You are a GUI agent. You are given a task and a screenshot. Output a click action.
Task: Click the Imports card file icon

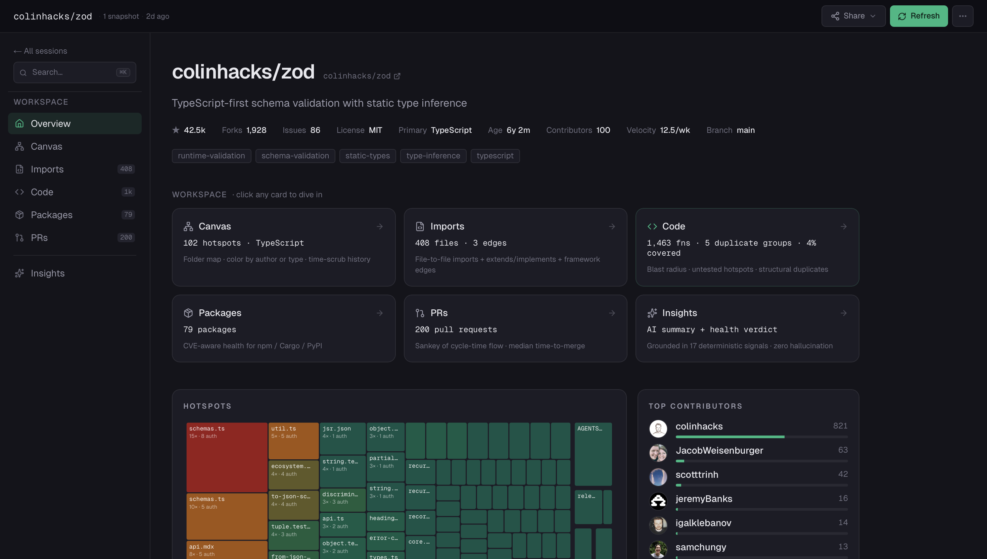coord(420,226)
